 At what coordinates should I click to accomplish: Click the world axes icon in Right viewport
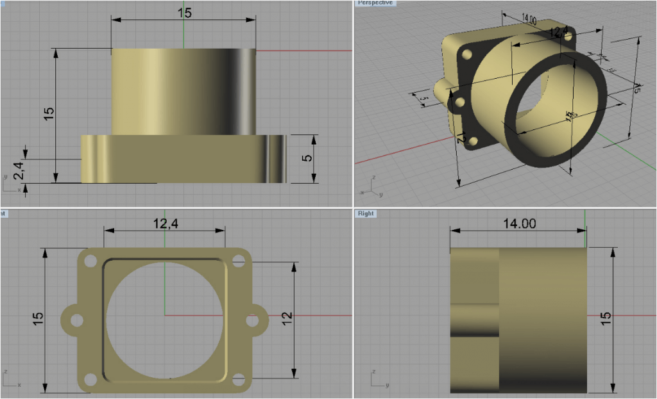click(x=380, y=379)
